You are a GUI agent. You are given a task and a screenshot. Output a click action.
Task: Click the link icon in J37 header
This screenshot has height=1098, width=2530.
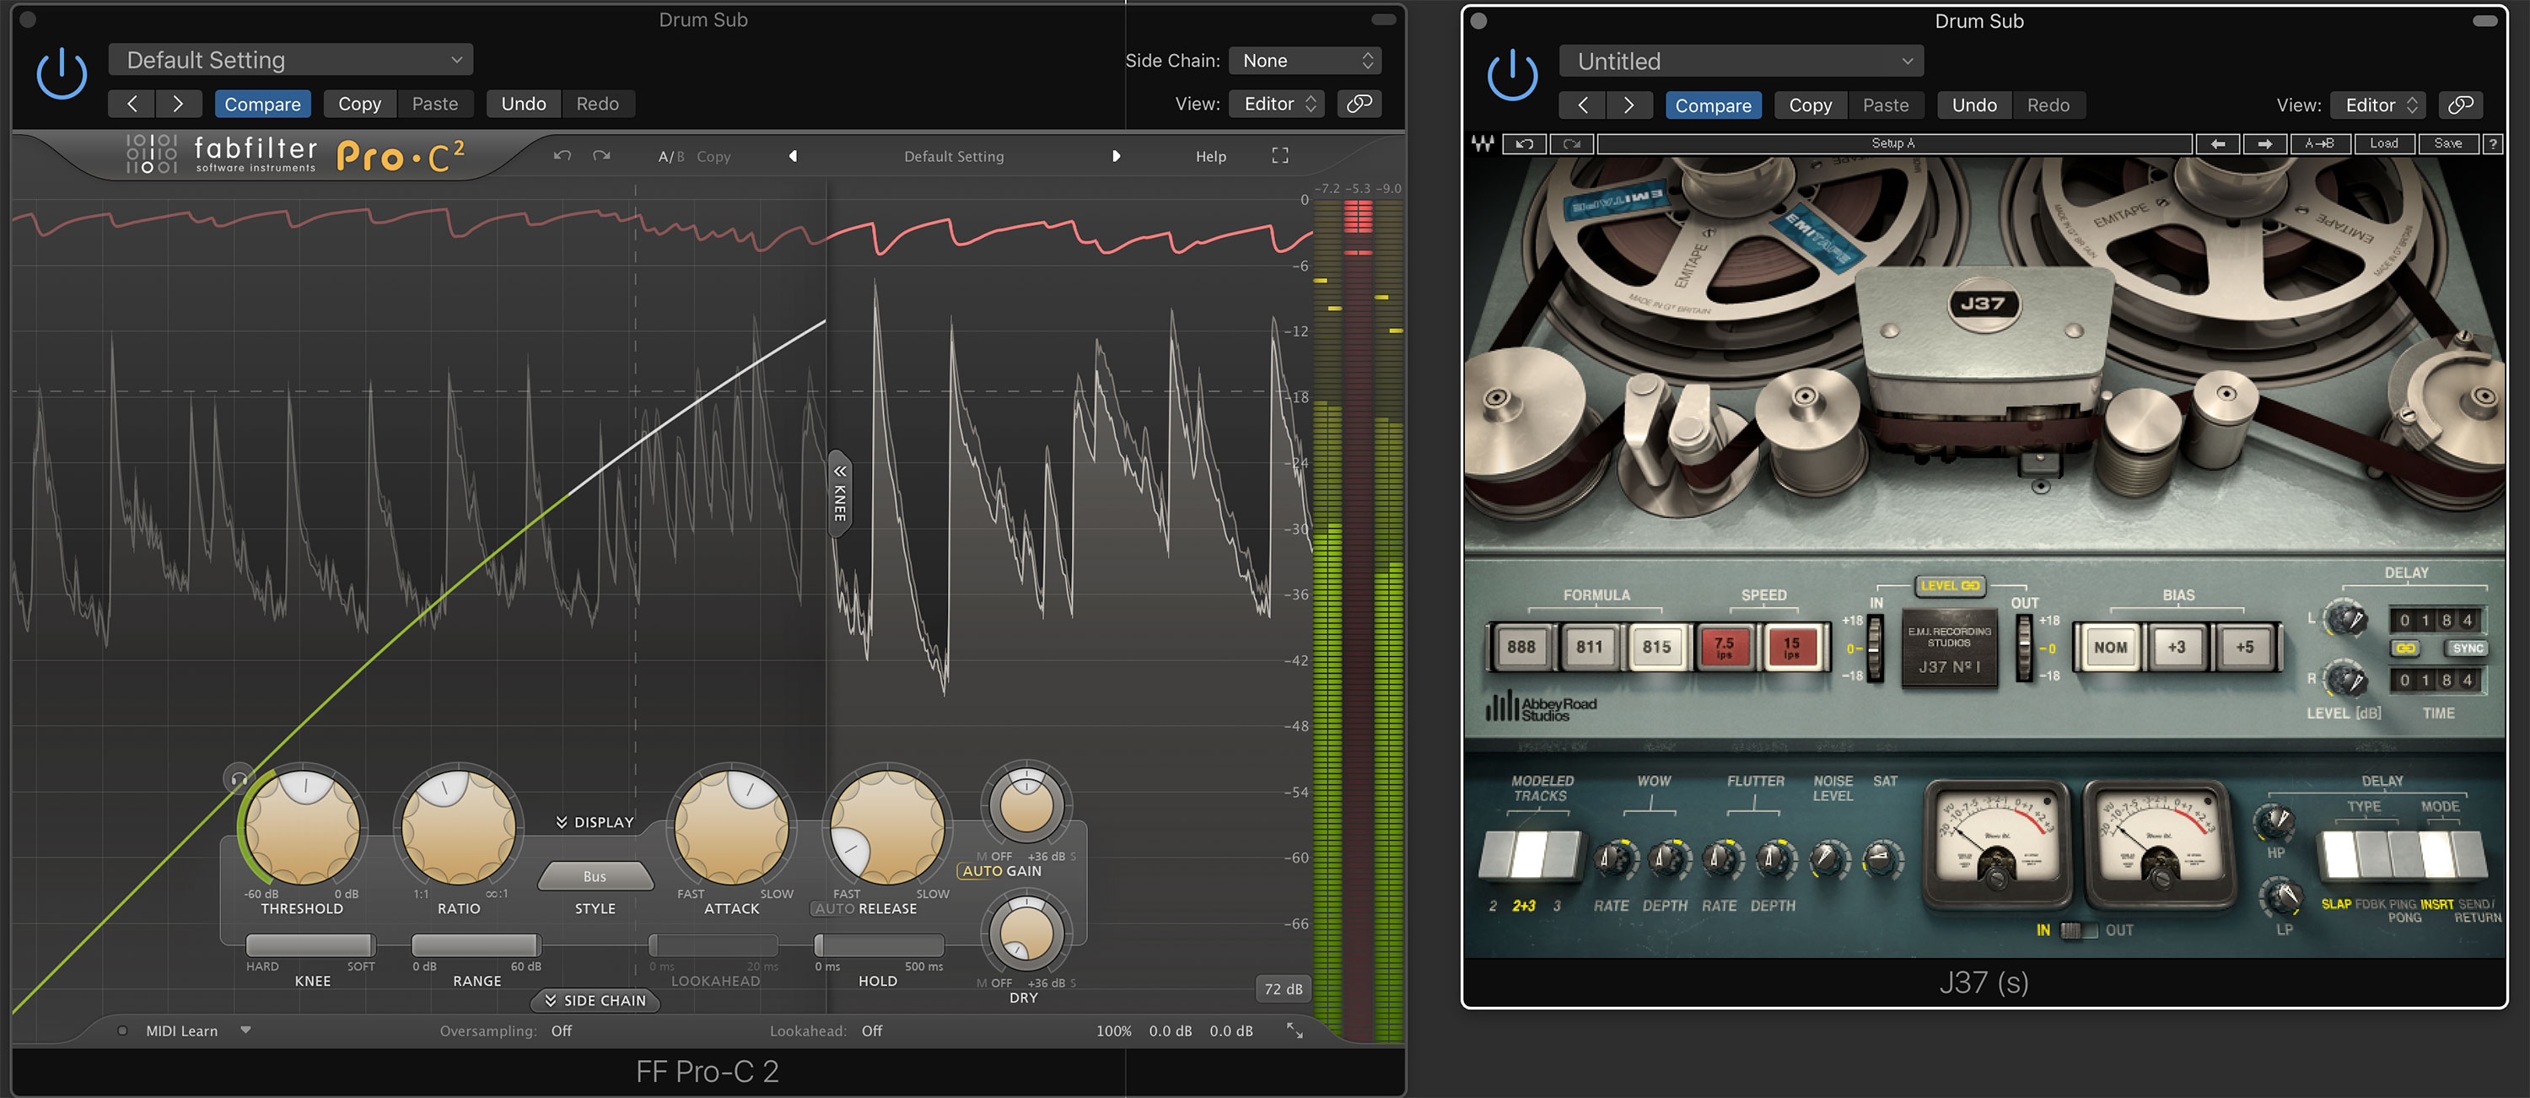click(x=2461, y=104)
